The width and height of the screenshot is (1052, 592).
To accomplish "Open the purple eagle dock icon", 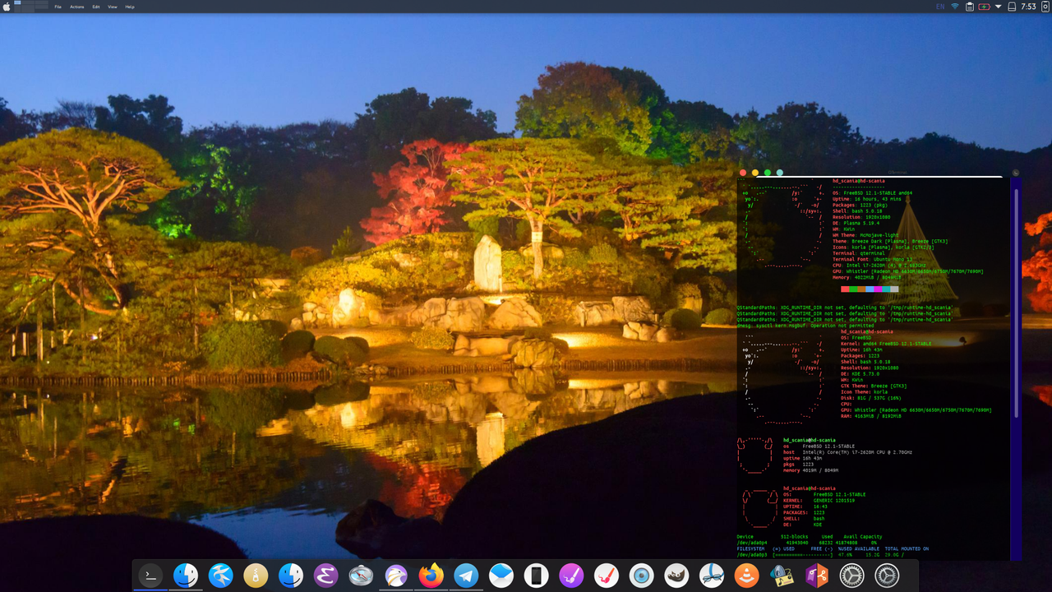I will click(396, 576).
